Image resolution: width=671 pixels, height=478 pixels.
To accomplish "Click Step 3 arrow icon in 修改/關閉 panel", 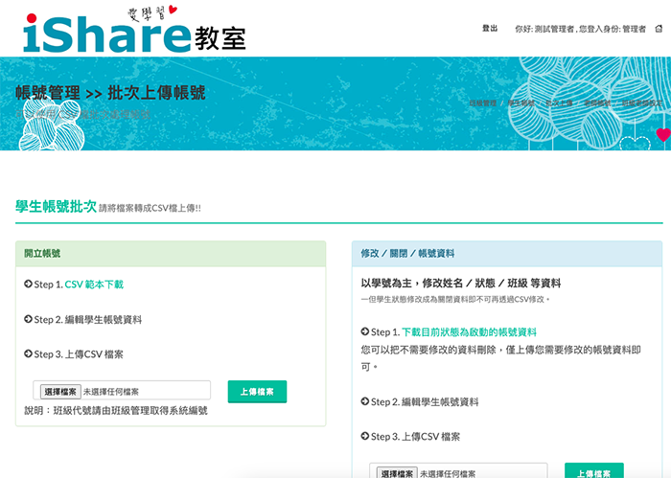I will (x=365, y=436).
